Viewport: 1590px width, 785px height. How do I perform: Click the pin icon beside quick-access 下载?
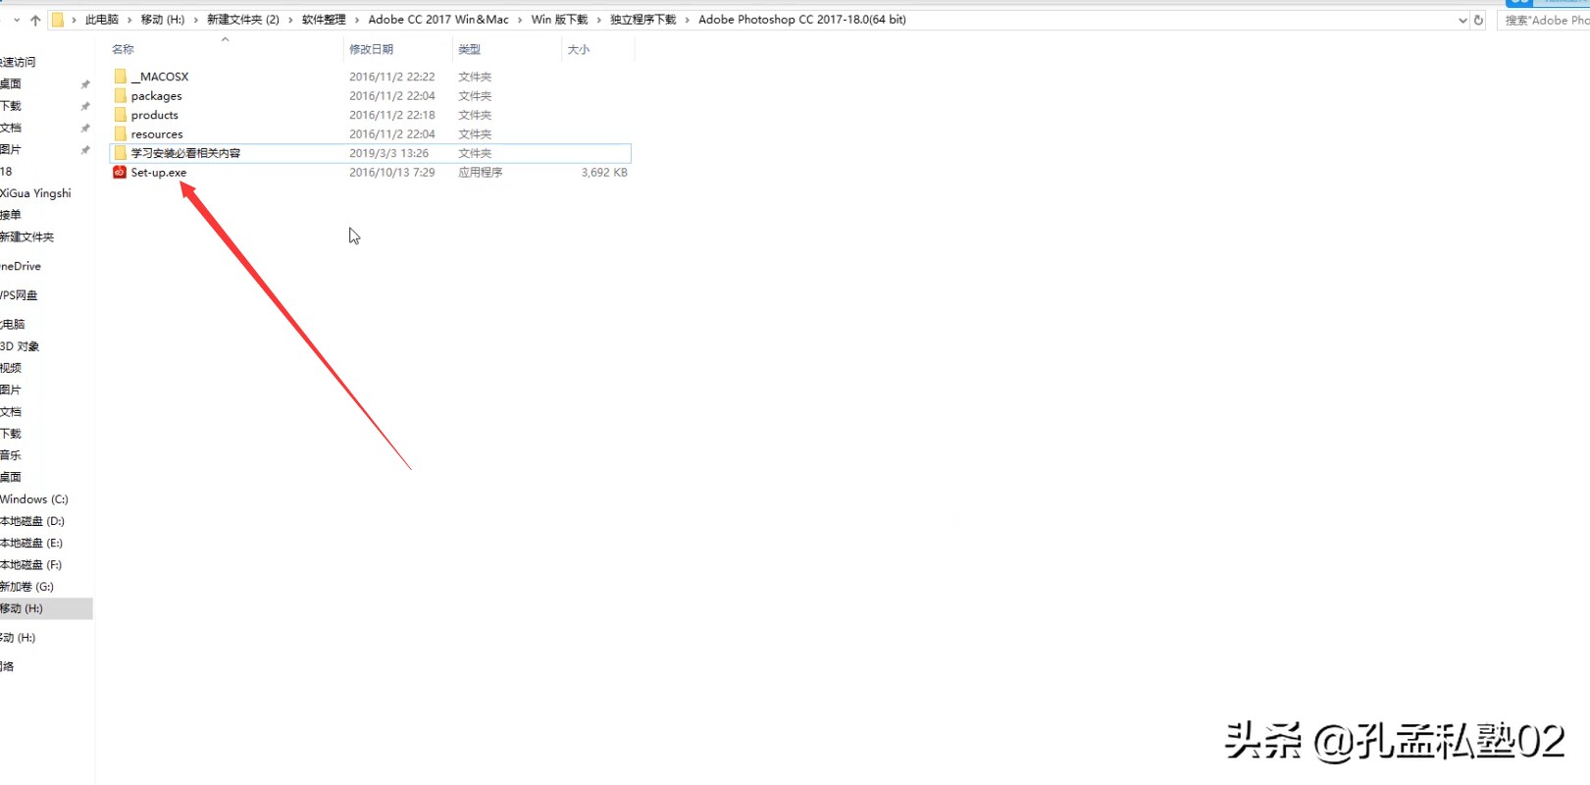[85, 106]
